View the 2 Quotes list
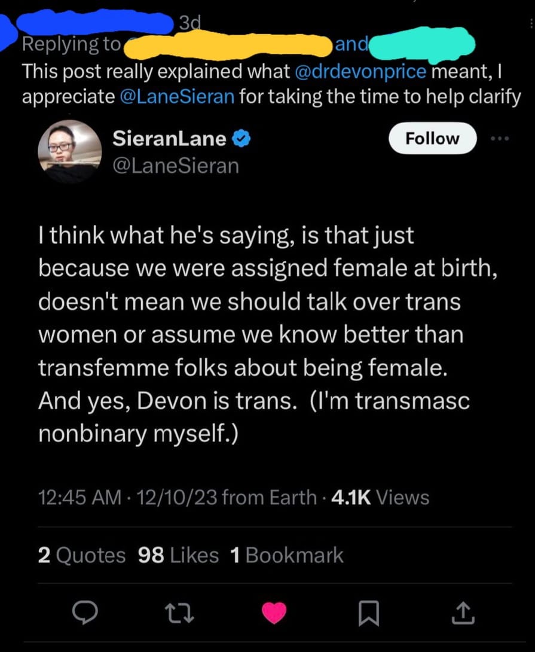Image resolution: width=535 pixels, height=652 pixels. [81, 556]
